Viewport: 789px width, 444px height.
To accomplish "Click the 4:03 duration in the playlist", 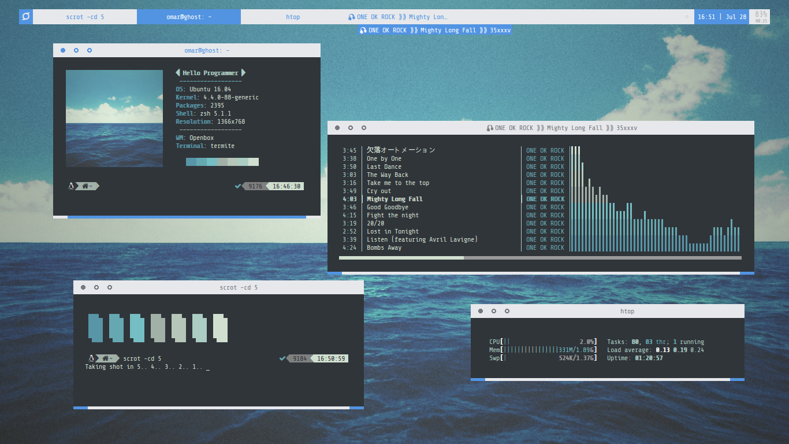I will click(349, 199).
